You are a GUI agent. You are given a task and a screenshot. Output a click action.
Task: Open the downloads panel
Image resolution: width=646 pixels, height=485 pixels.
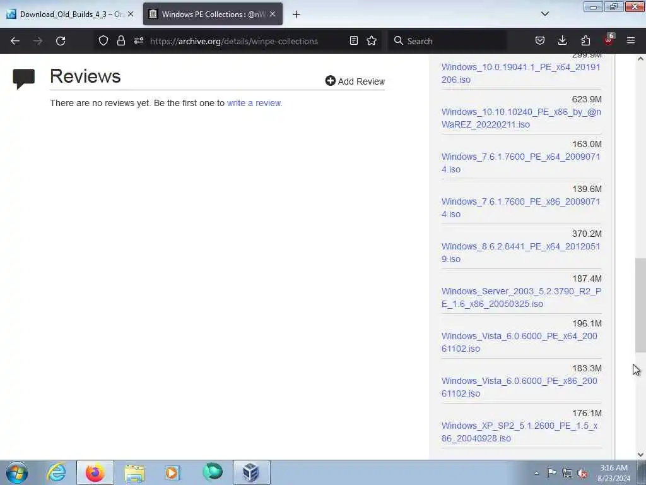tap(562, 40)
